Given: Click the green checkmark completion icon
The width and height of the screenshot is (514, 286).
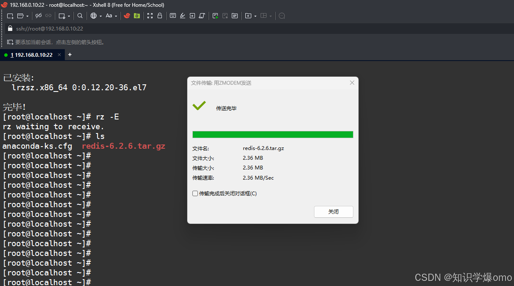Looking at the screenshot, I should click(199, 106).
